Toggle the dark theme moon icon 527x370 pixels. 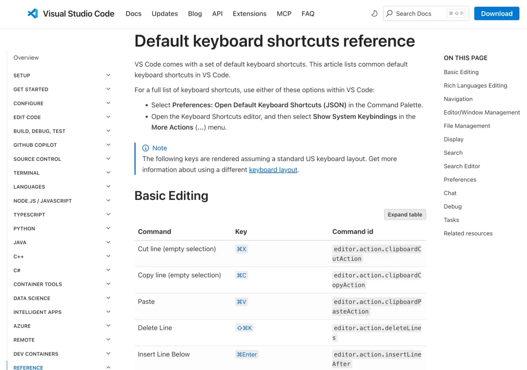[374, 14]
